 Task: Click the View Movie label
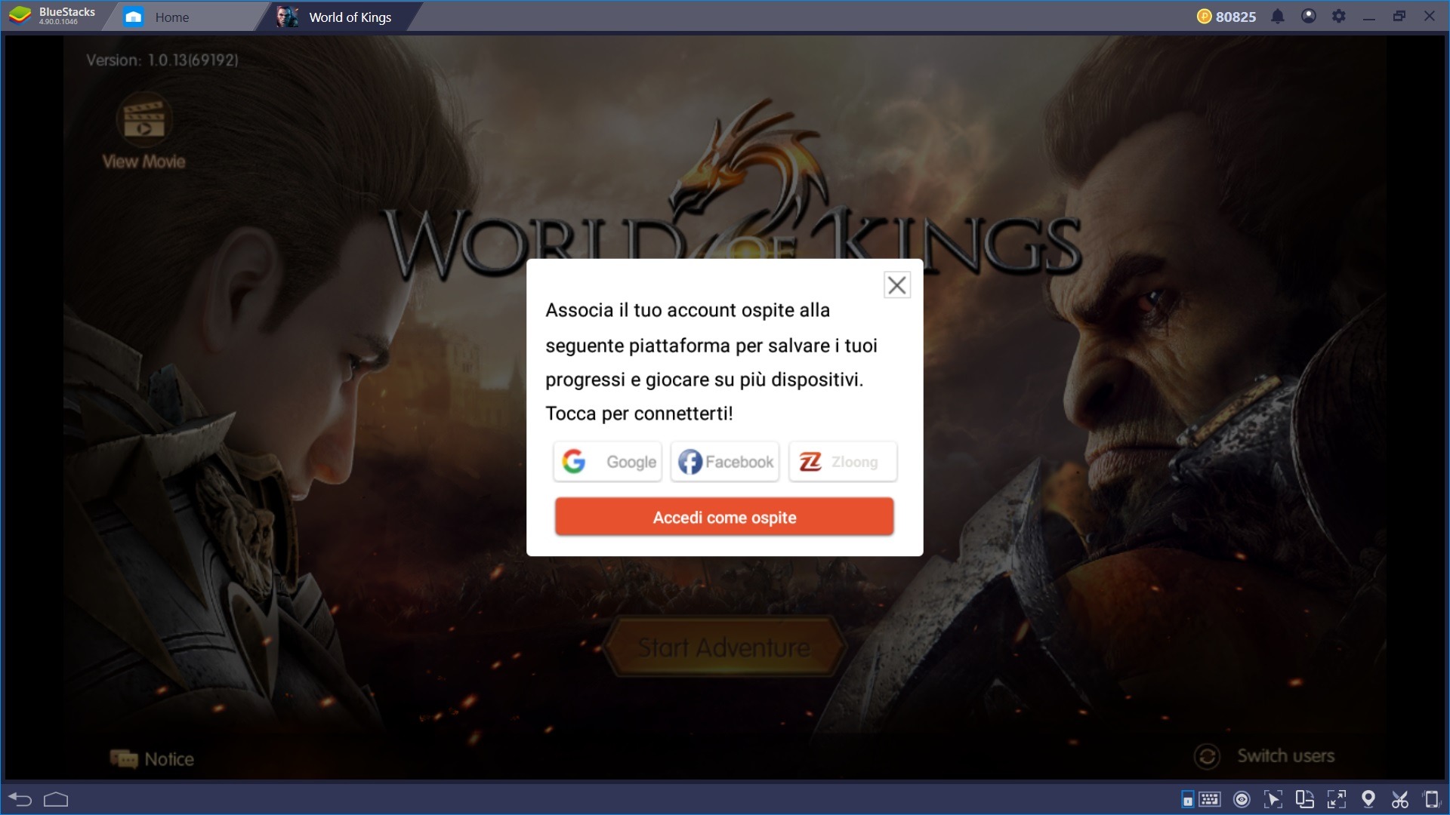tap(143, 161)
